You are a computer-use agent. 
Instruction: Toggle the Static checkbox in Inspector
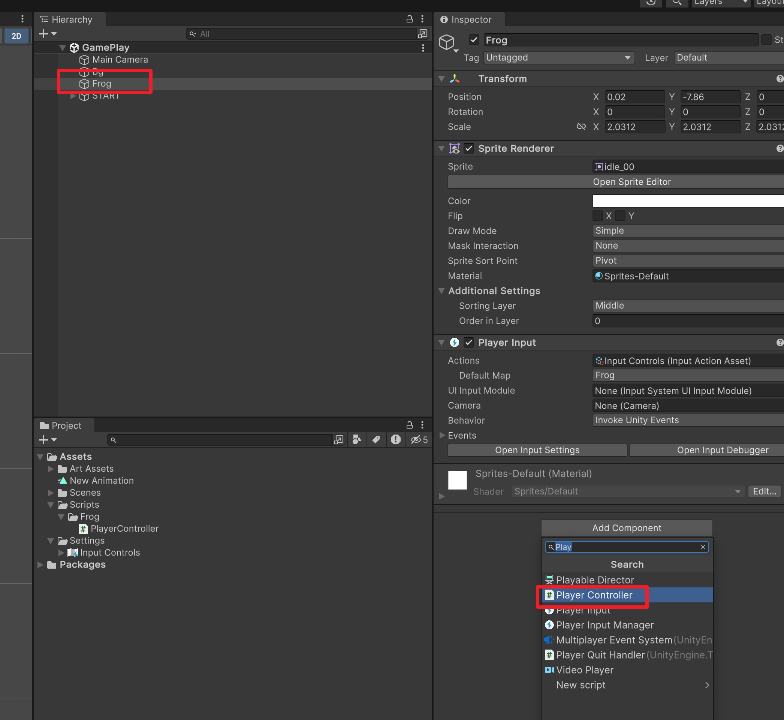pyautogui.click(x=766, y=40)
